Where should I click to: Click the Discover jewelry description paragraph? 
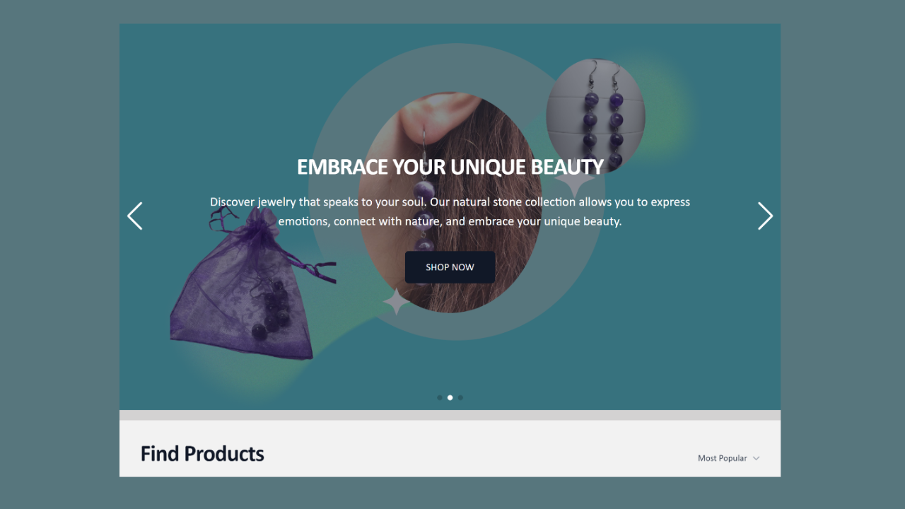pyautogui.click(x=450, y=211)
